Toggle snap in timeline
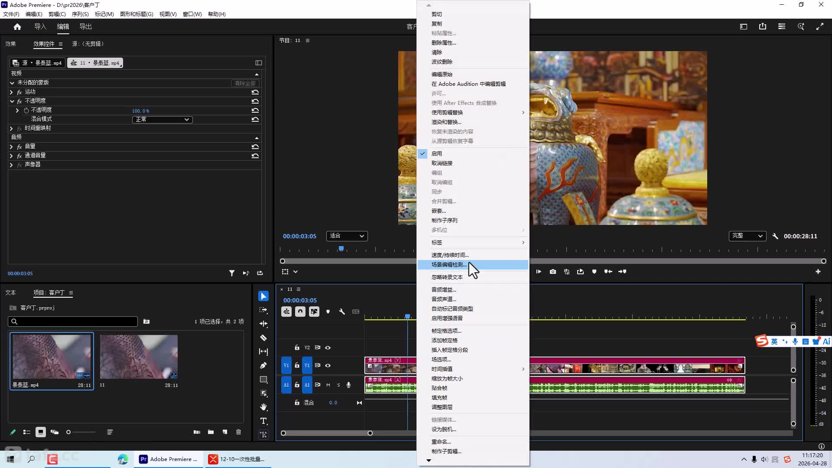Image resolution: width=832 pixels, height=468 pixels. [x=300, y=312]
